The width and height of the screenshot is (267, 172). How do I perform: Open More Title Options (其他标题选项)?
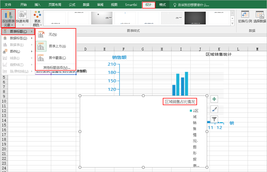[57, 67]
